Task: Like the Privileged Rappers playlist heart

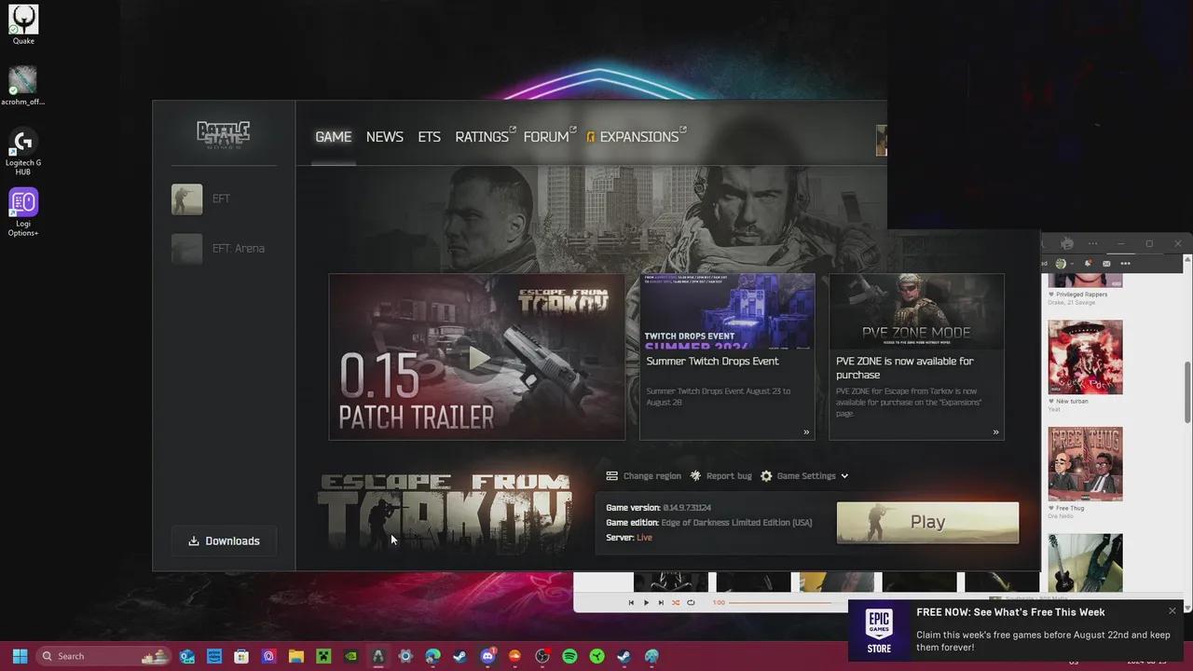Action: 1051,294
